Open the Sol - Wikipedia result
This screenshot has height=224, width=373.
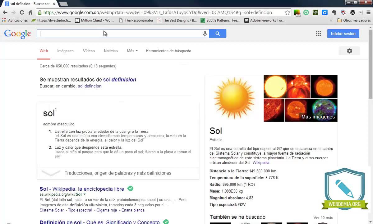[x=82, y=189]
